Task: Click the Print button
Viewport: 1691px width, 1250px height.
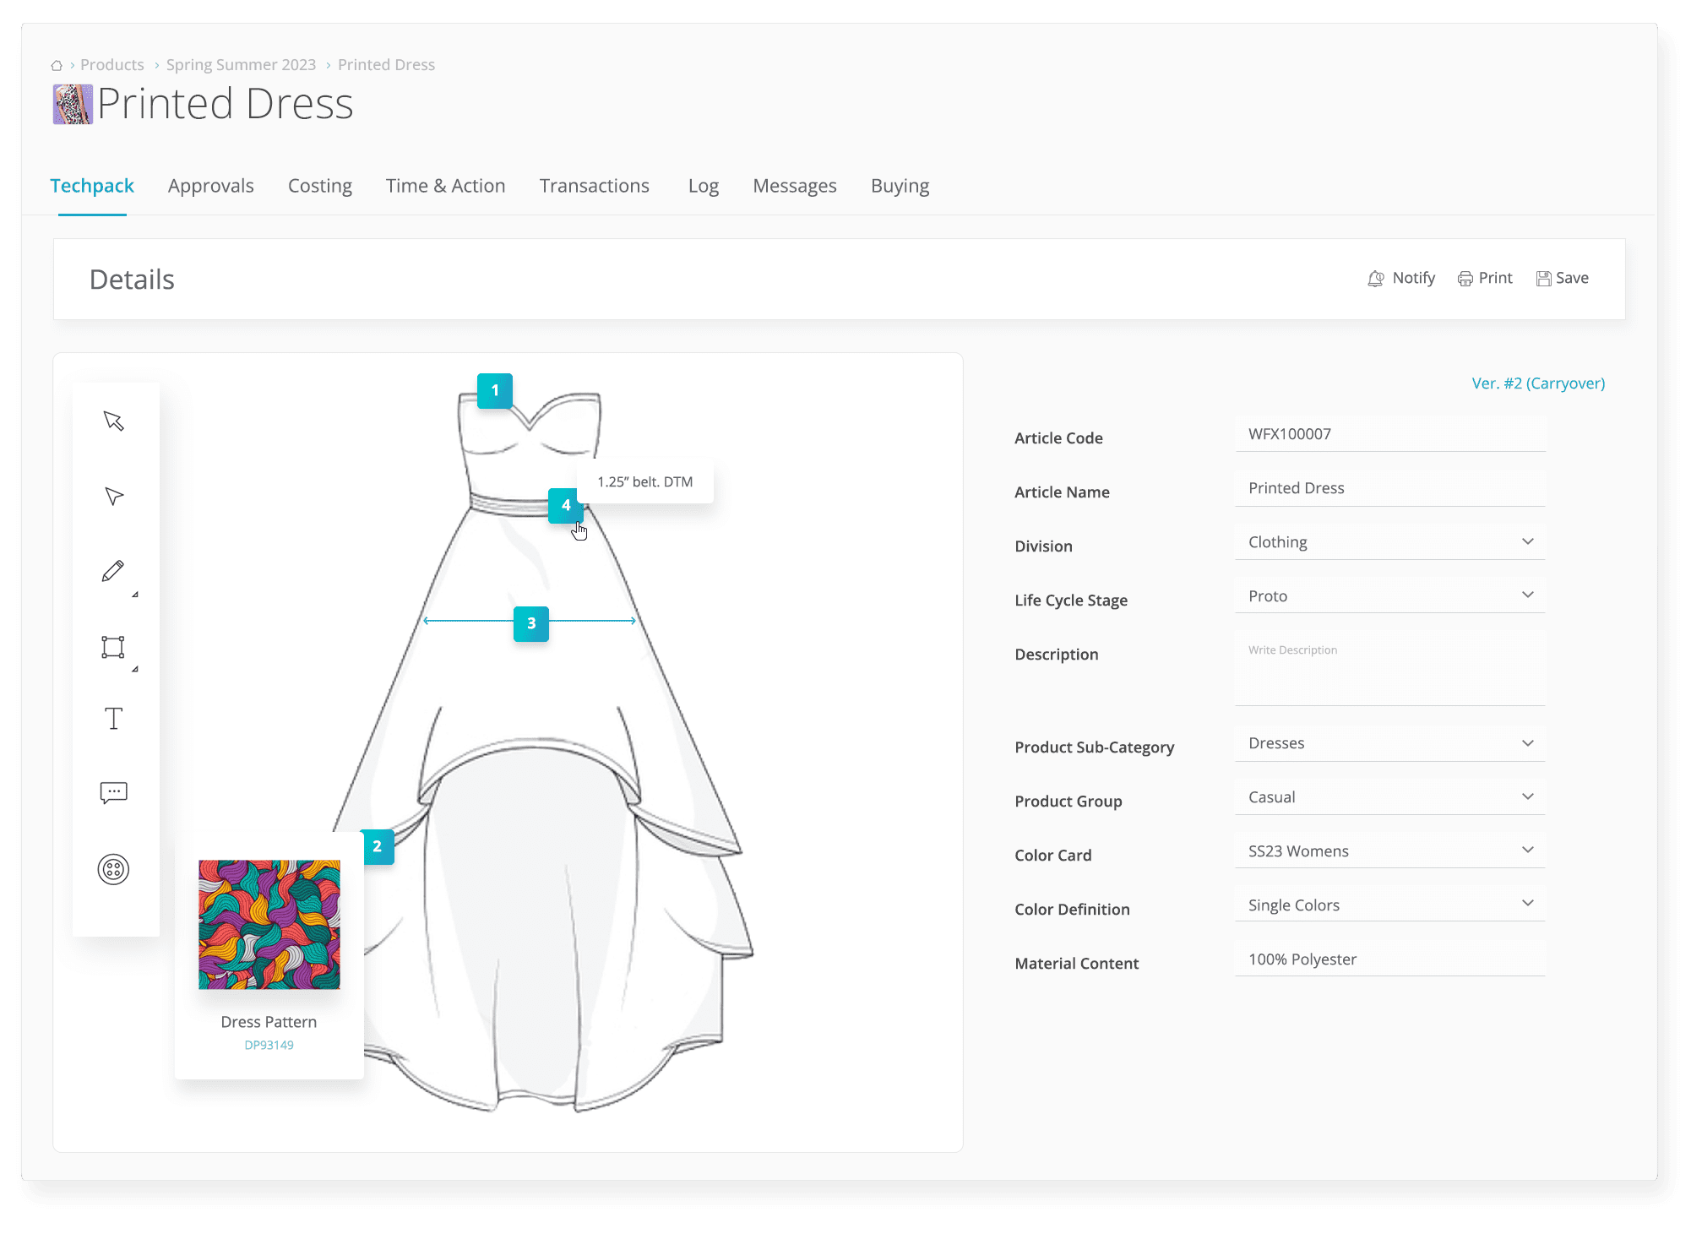Action: coord(1483,277)
